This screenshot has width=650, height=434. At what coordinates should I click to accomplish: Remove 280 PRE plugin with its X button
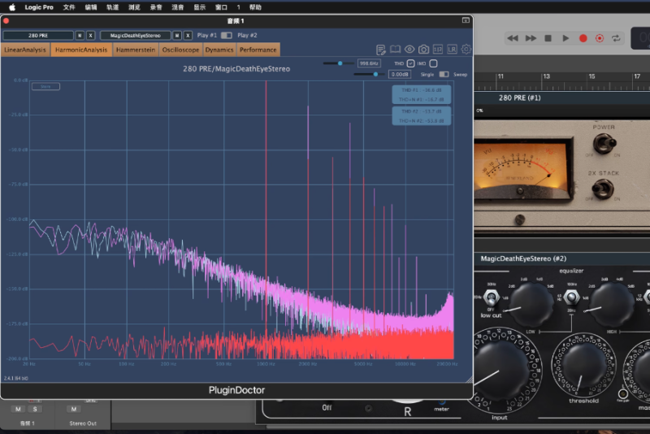point(90,36)
